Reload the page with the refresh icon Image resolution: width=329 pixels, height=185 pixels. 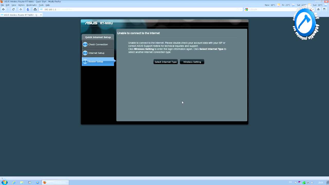[13, 10]
